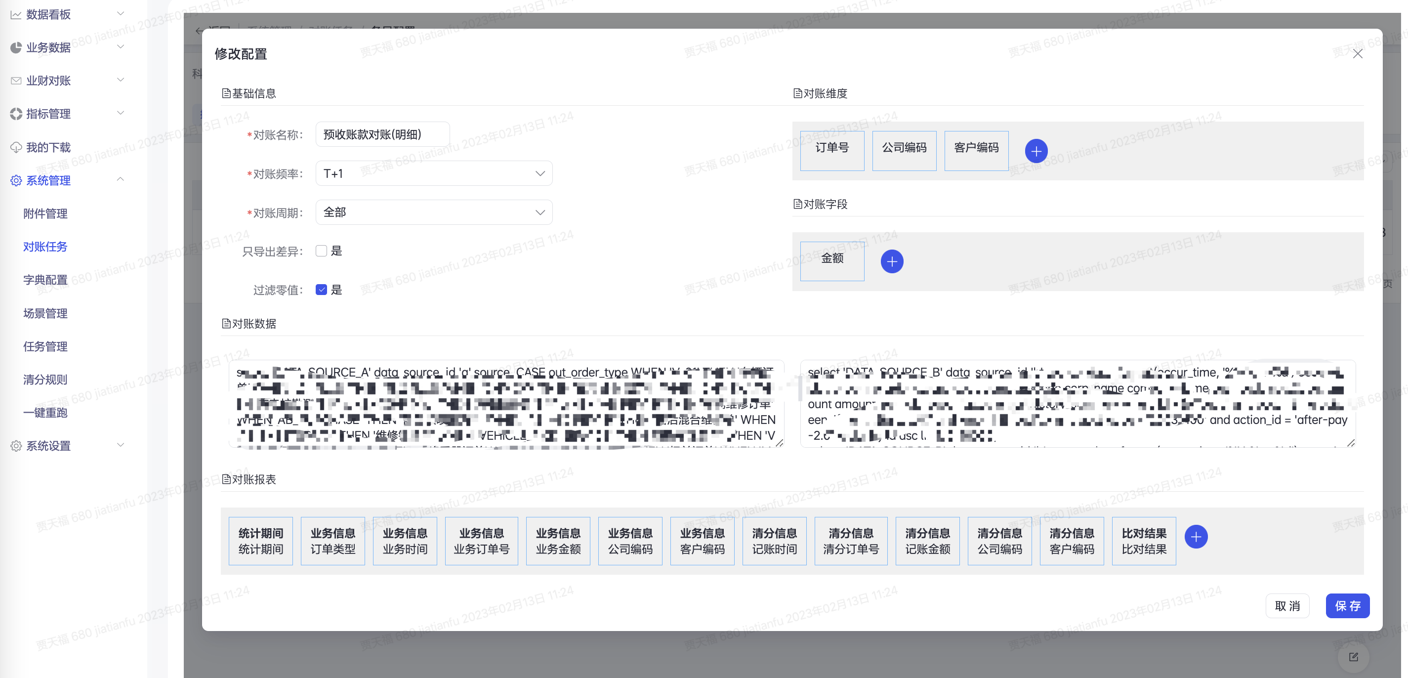This screenshot has height=678, width=1408.
Task: Click the 清分信息 记账时间 column tag
Action: pos(775,541)
